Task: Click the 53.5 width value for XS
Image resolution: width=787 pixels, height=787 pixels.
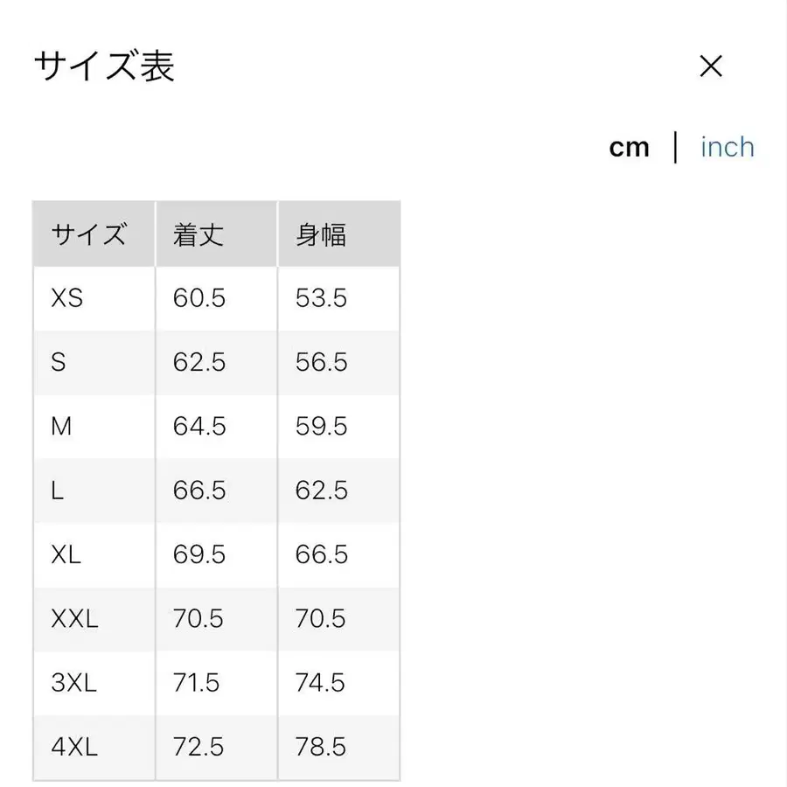Action: 319,298
